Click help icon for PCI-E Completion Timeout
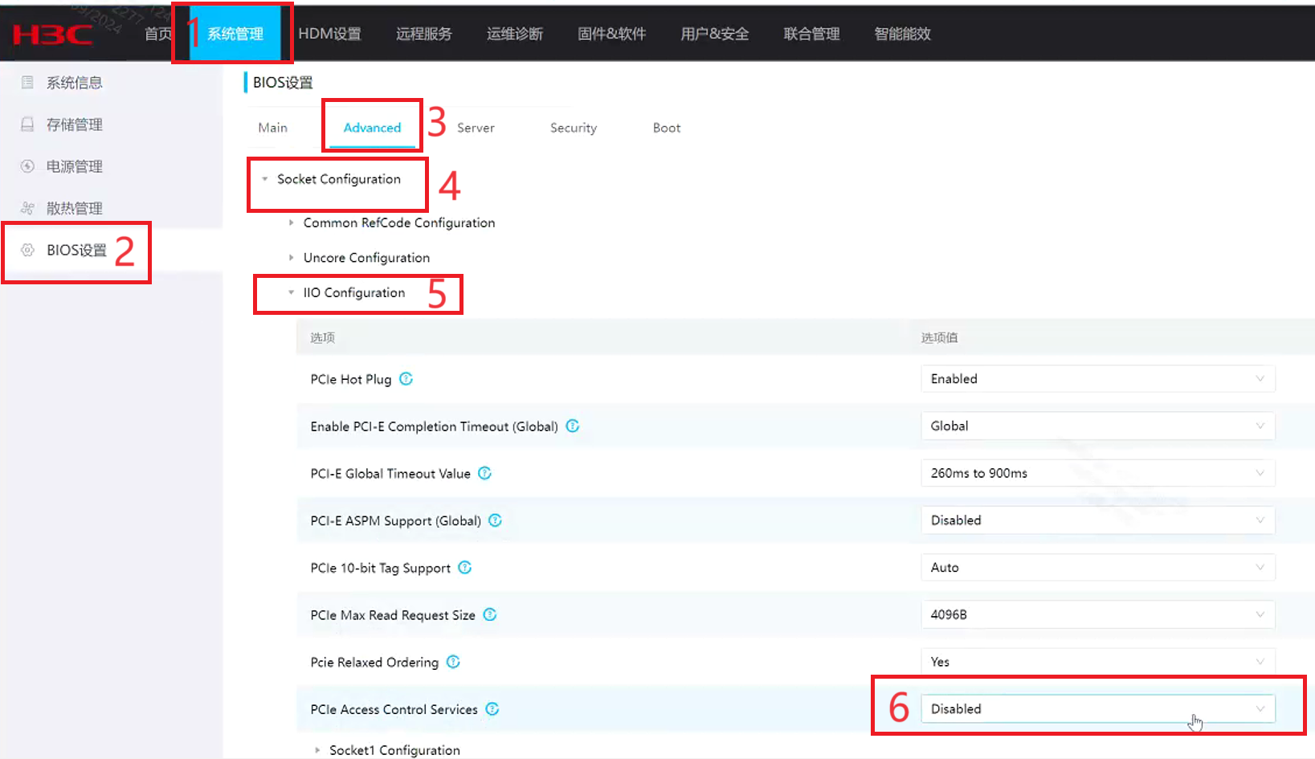 [573, 426]
